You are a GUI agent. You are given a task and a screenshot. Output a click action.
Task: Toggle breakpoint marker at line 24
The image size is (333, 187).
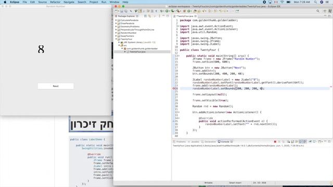173,89
